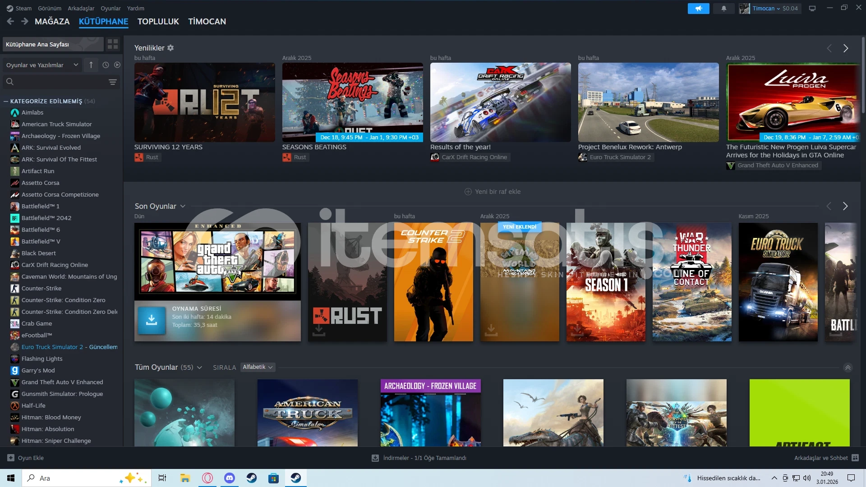Screen dimensions: 866x487
Task: Open the notifications bell
Action: [724, 9]
